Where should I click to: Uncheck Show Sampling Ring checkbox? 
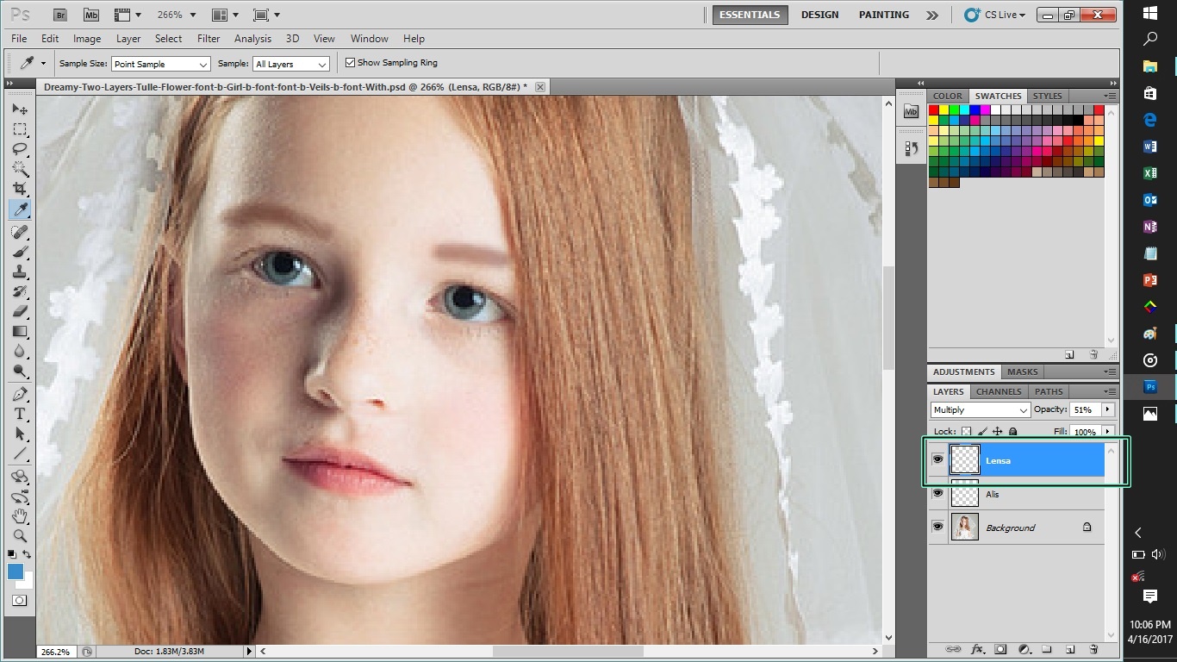click(x=350, y=63)
